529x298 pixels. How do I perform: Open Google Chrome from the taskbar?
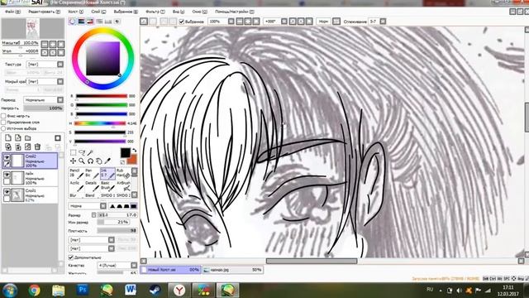[x=34, y=290]
